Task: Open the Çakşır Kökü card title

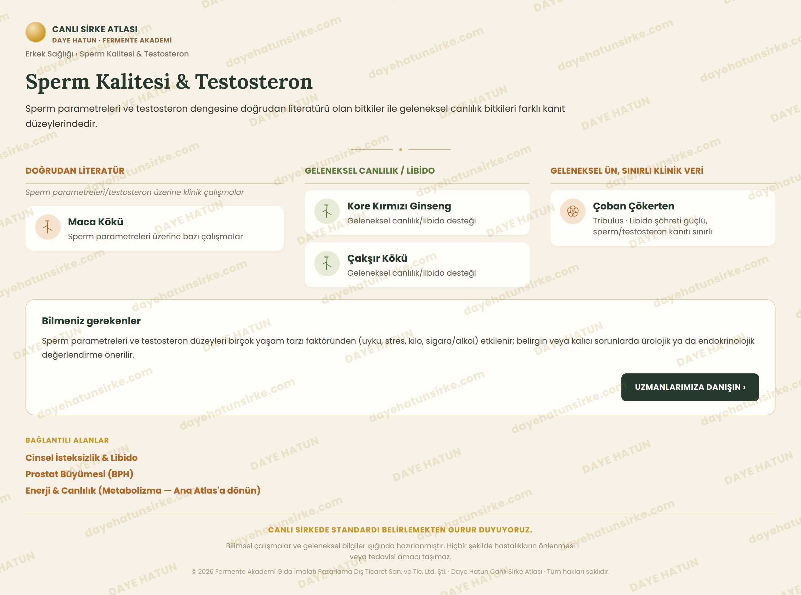Action: pyautogui.click(x=377, y=258)
